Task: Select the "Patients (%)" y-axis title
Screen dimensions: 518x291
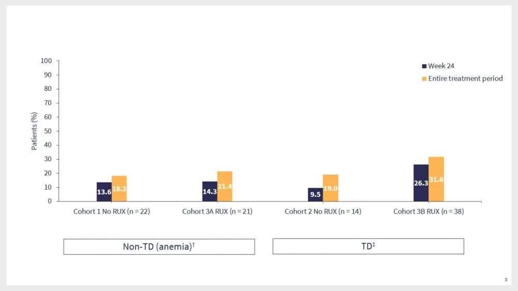Action: pos(34,131)
